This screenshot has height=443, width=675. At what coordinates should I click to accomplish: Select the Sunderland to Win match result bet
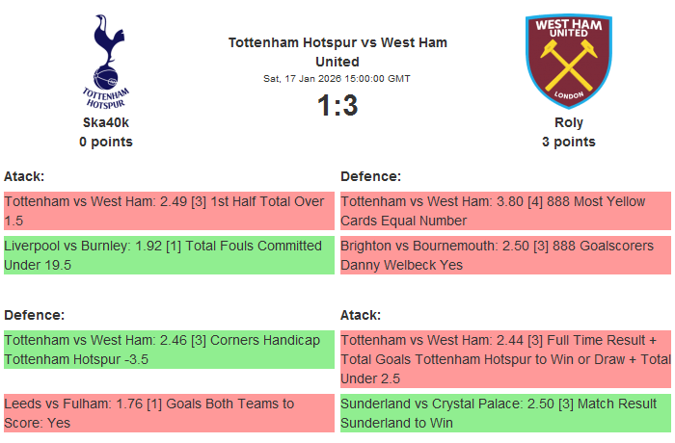pyautogui.click(x=505, y=413)
